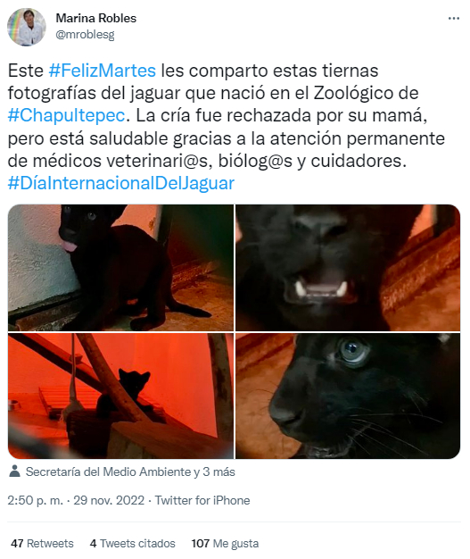Show the 107 Me gusta list
The height and width of the screenshot is (559, 470).
tap(225, 543)
